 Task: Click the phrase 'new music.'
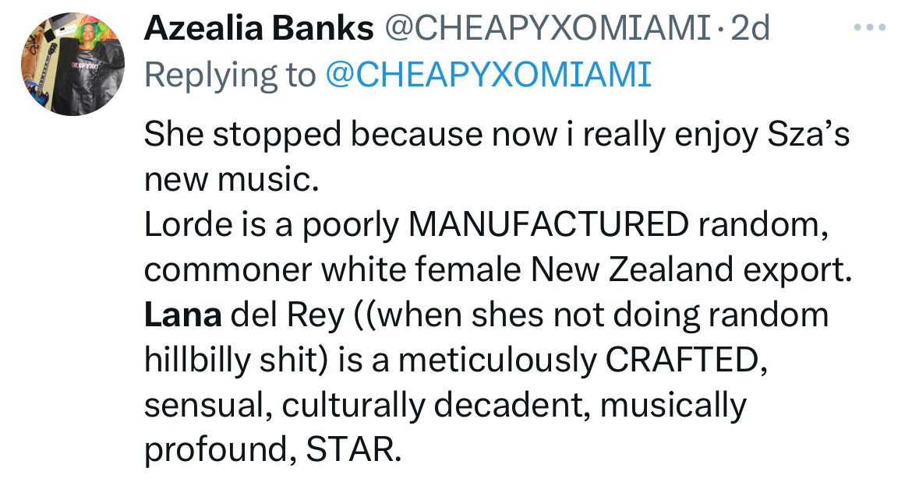coord(232,181)
